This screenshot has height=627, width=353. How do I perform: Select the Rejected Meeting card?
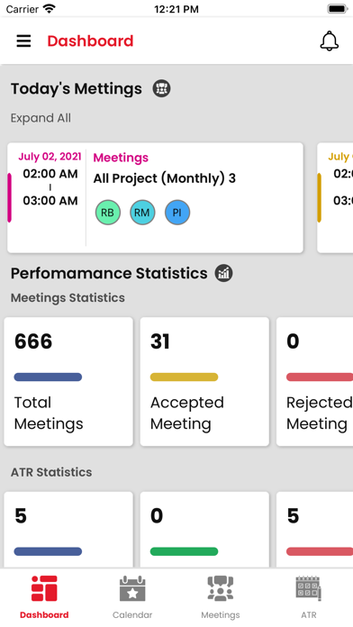point(314,381)
